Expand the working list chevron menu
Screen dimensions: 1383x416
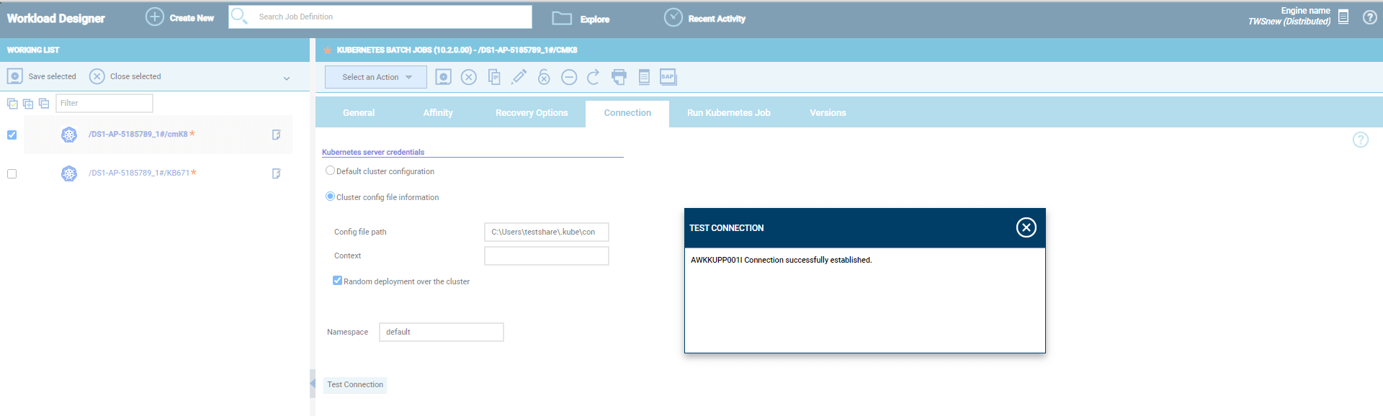tap(287, 78)
